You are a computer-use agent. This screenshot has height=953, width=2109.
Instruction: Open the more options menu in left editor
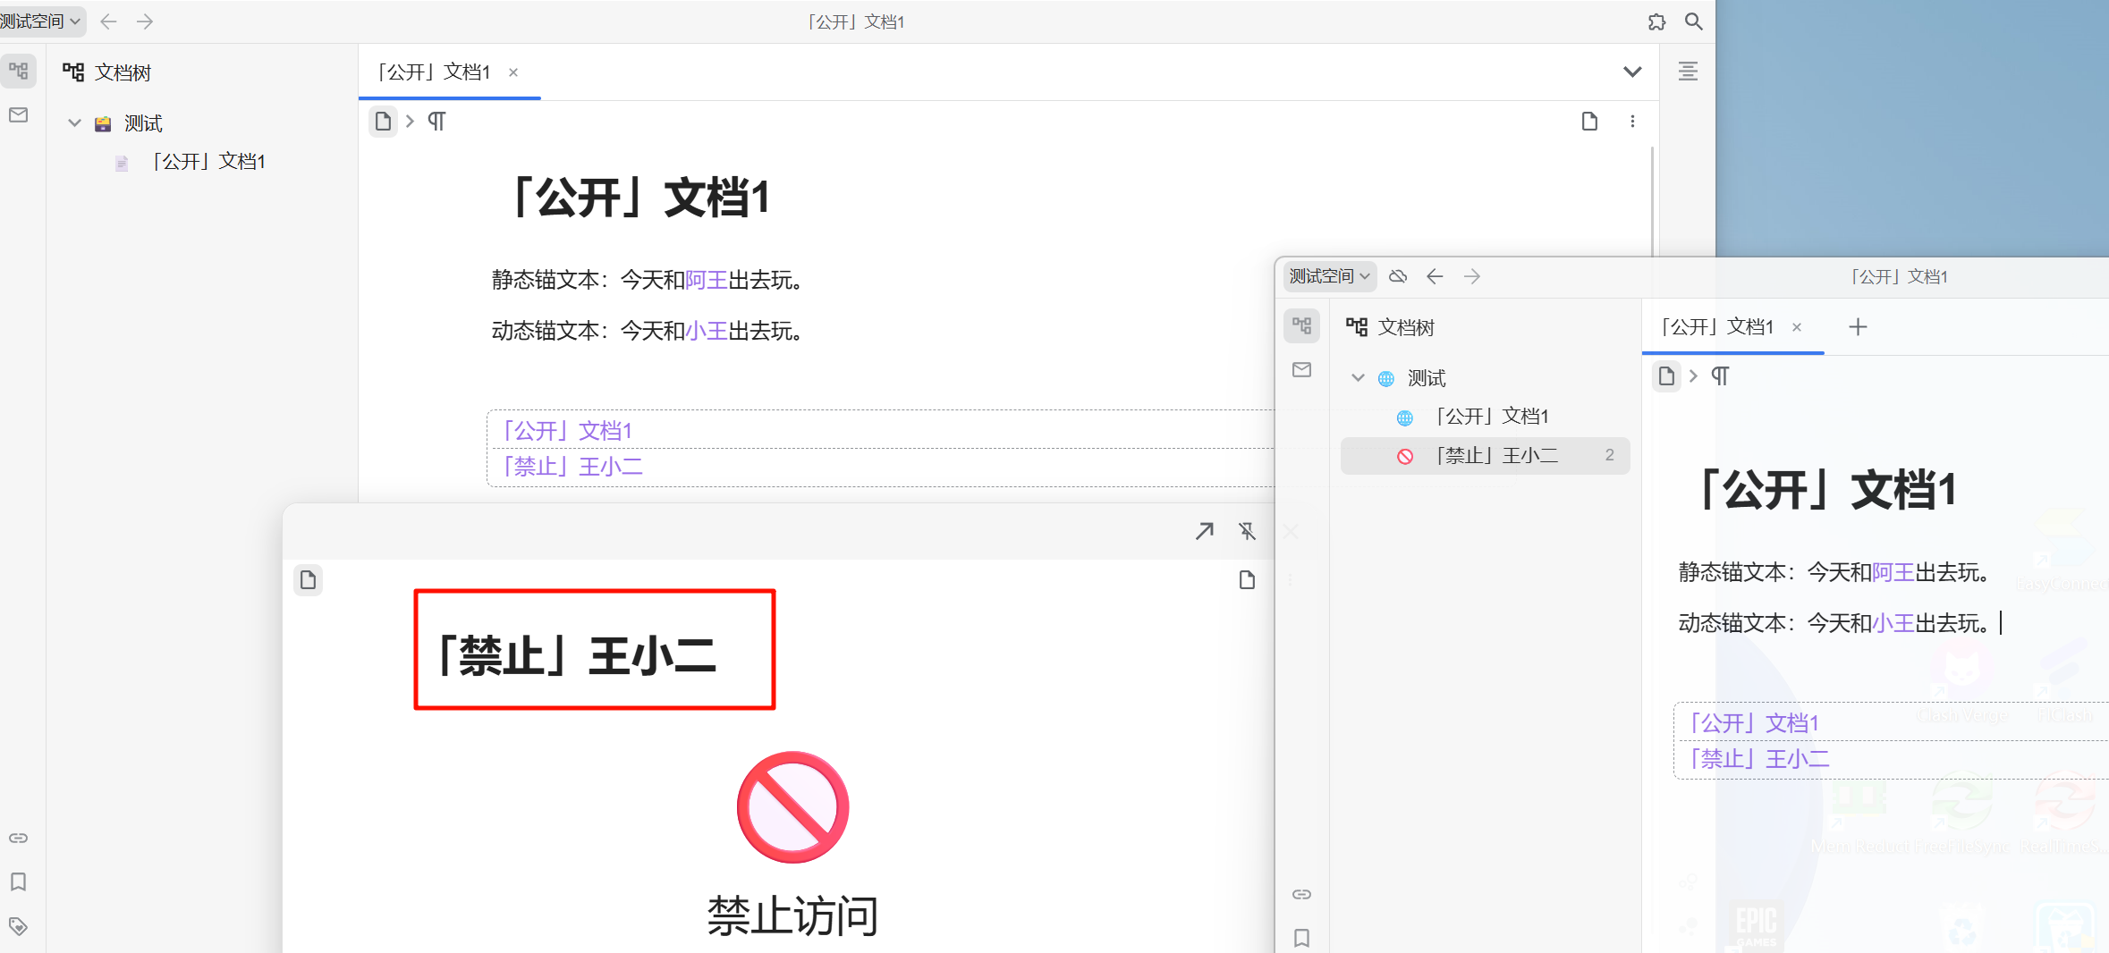click(x=1632, y=122)
